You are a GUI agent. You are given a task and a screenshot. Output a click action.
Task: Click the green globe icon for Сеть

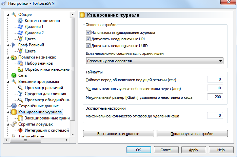click(x=14, y=75)
